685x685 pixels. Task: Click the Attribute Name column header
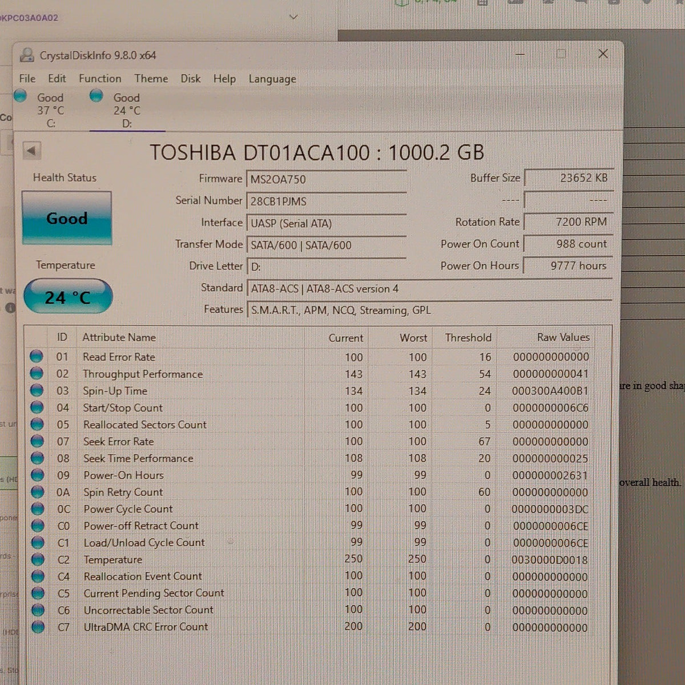tap(119, 337)
